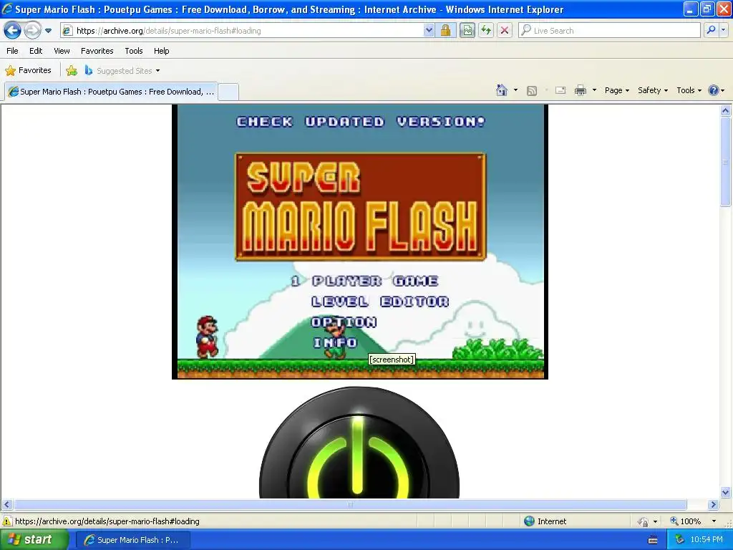Click the Internet security zone indicator

click(x=545, y=521)
